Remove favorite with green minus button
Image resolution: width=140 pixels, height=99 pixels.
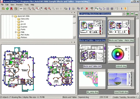coord(132,14)
